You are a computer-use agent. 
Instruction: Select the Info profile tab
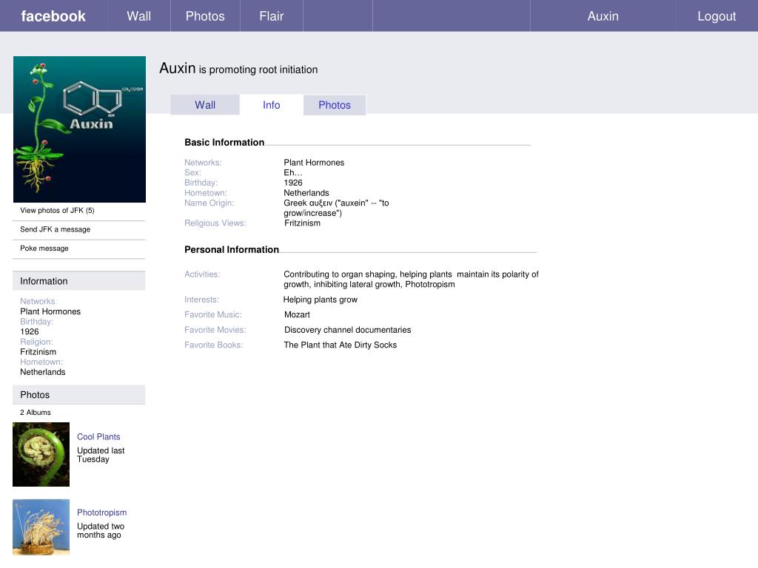pos(272,105)
